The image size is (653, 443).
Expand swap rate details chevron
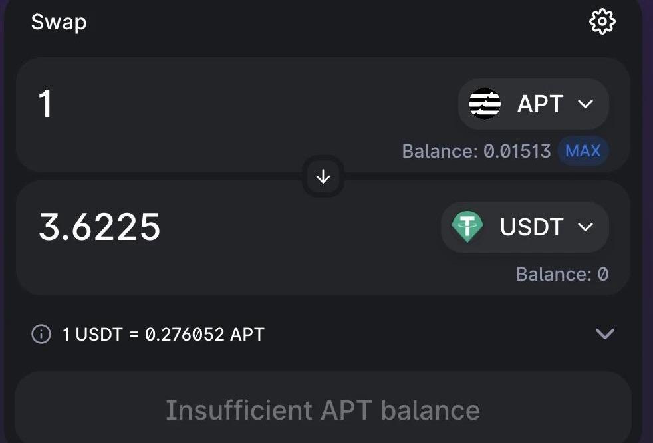point(605,334)
